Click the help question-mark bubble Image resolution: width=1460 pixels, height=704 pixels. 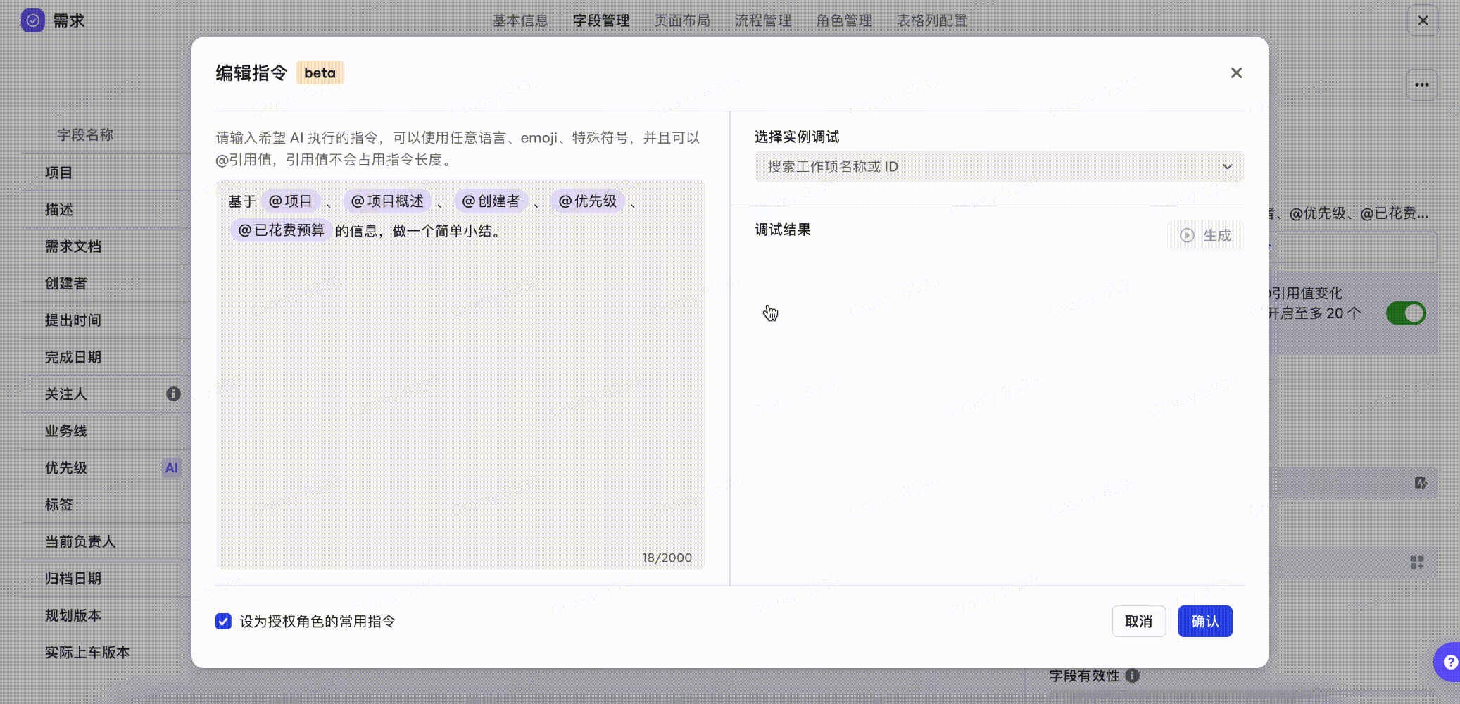pyautogui.click(x=1449, y=662)
